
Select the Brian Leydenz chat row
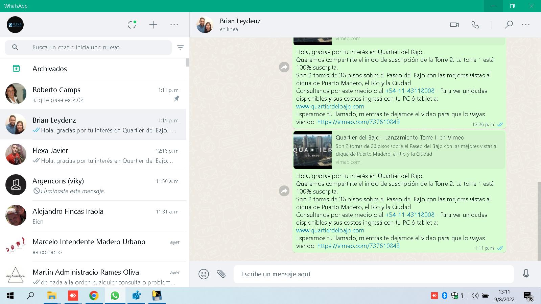click(93, 125)
